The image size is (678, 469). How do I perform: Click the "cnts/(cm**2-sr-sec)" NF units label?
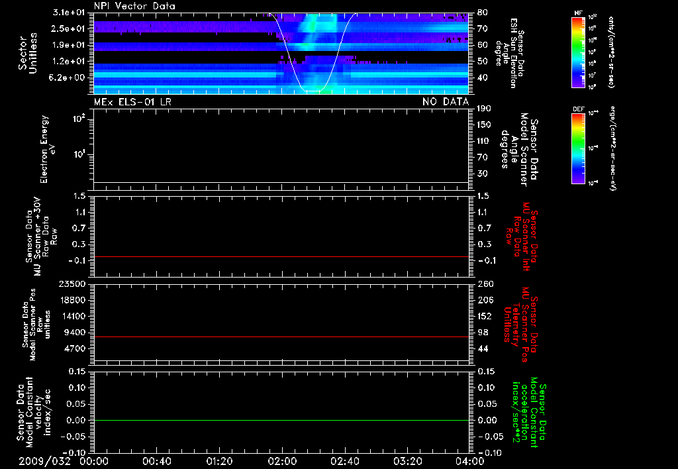tap(611, 52)
